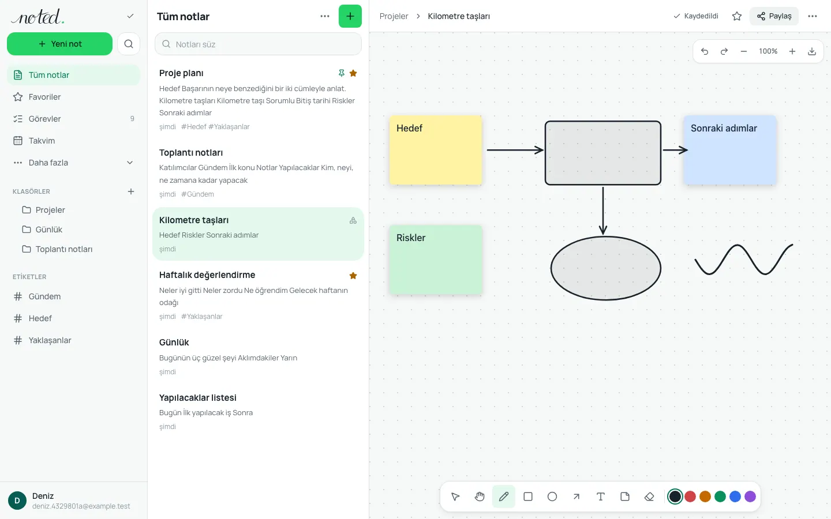Open Görevler task list
This screenshot has height=519, width=831.
73,119
